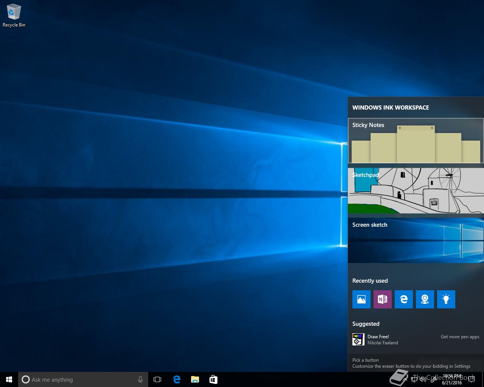Open the Store app from the taskbar
Image resolution: width=484 pixels, height=387 pixels.
(x=213, y=379)
